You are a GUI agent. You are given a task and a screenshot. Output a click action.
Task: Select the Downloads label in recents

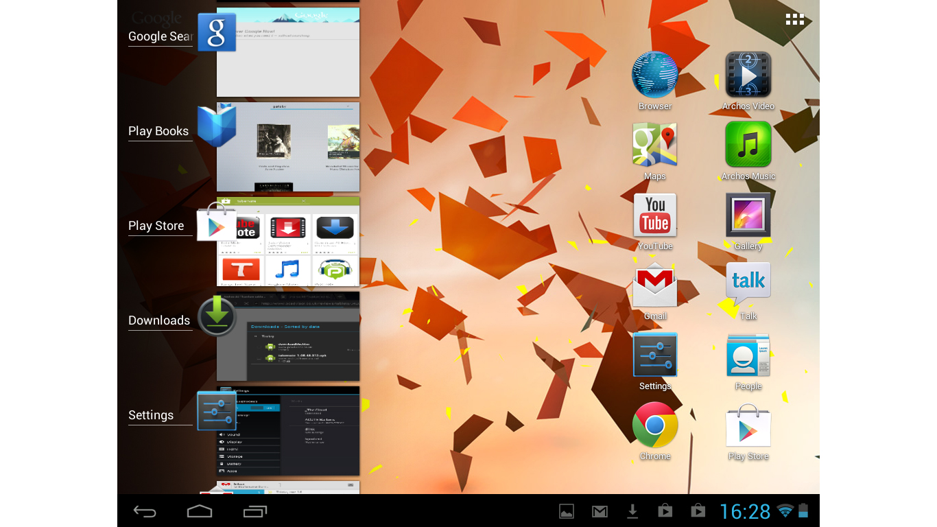click(x=159, y=320)
